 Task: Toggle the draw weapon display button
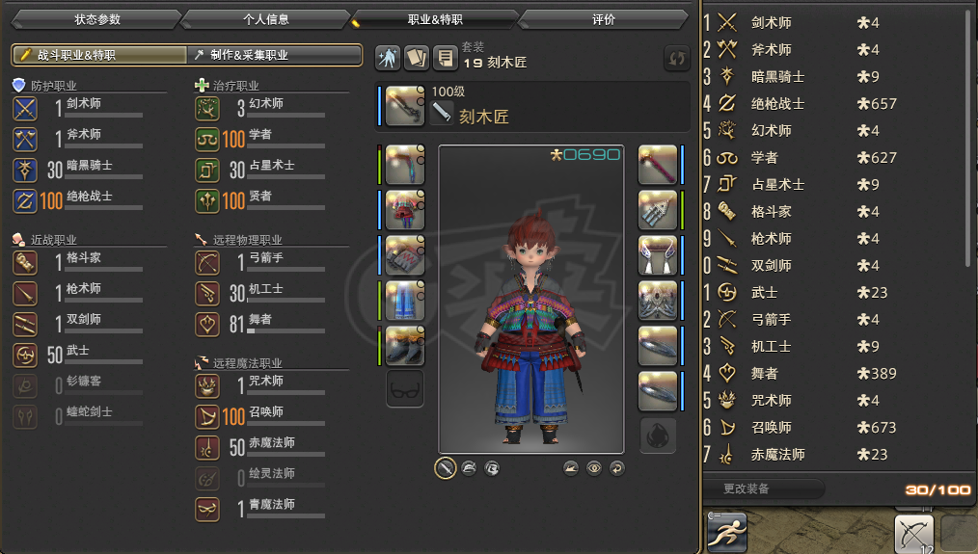tap(446, 468)
